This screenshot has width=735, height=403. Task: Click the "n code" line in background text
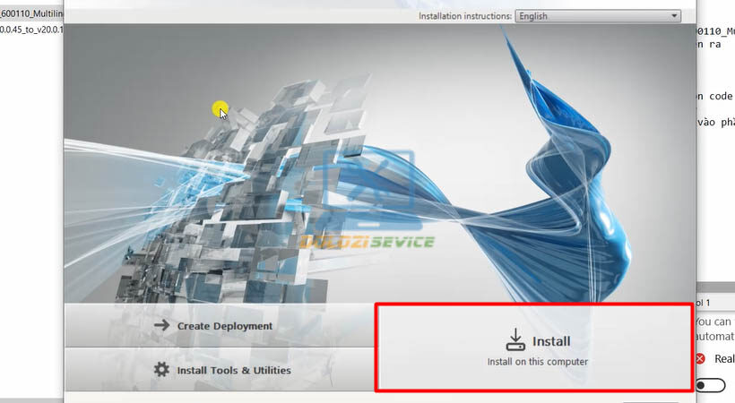pyautogui.click(x=713, y=96)
